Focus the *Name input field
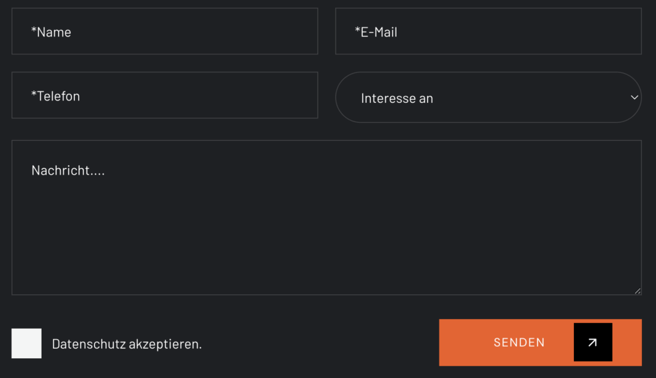 point(165,31)
